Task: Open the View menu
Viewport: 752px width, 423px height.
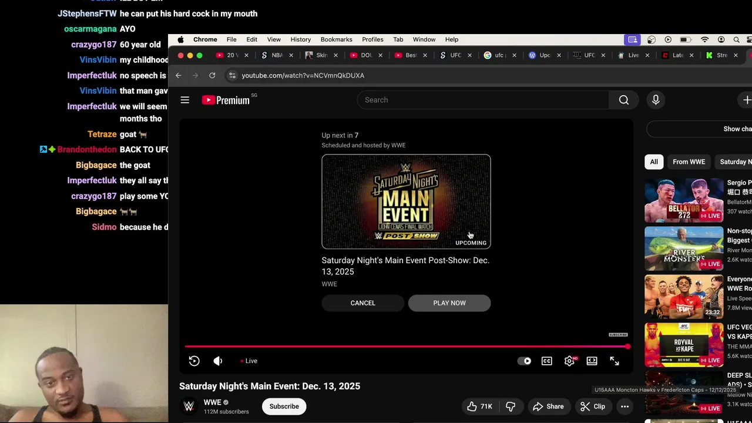Action: 274,39
